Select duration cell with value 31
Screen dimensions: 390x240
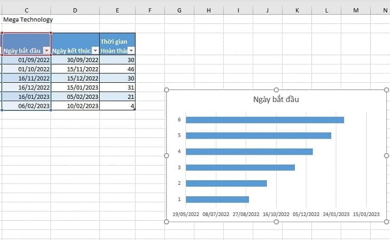(x=118, y=87)
